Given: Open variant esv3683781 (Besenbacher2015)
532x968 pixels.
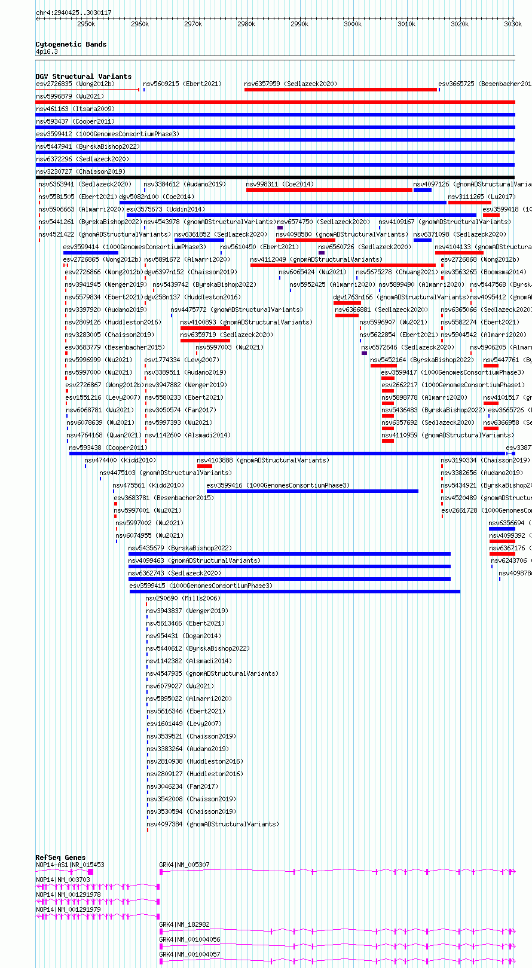Looking at the screenshot, I should (164, 498).
